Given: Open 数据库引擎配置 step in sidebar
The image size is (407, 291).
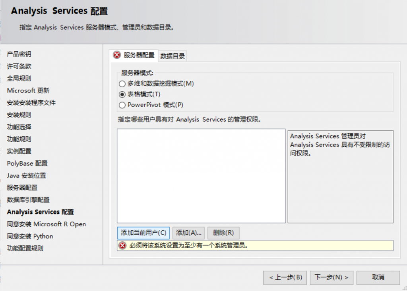Looking at the screenshot, I should tap(28, 200).
